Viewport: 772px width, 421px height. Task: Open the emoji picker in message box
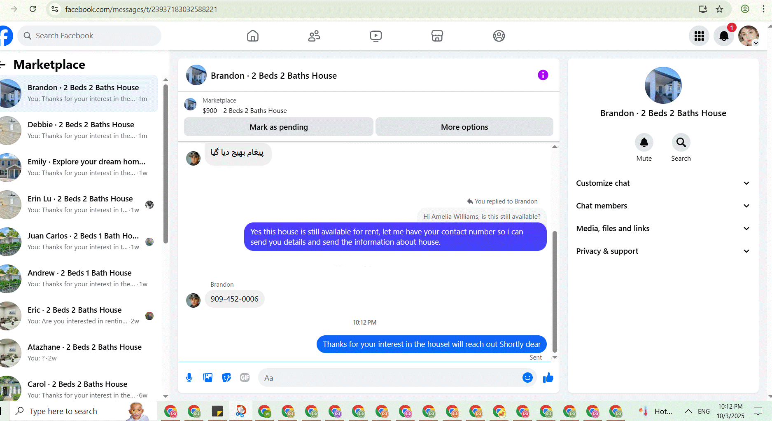coord(527,377)
